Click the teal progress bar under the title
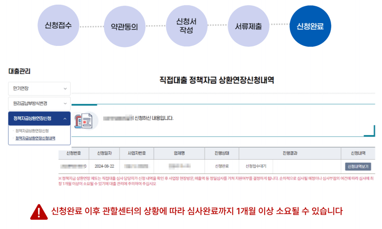This screenshot has width=382, height=229. click(84, 104)
